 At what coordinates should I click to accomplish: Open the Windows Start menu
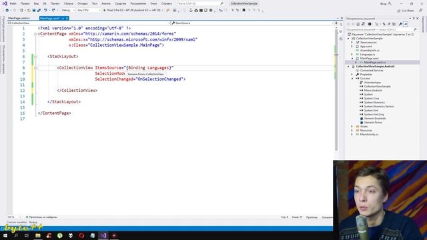[5, 235]
